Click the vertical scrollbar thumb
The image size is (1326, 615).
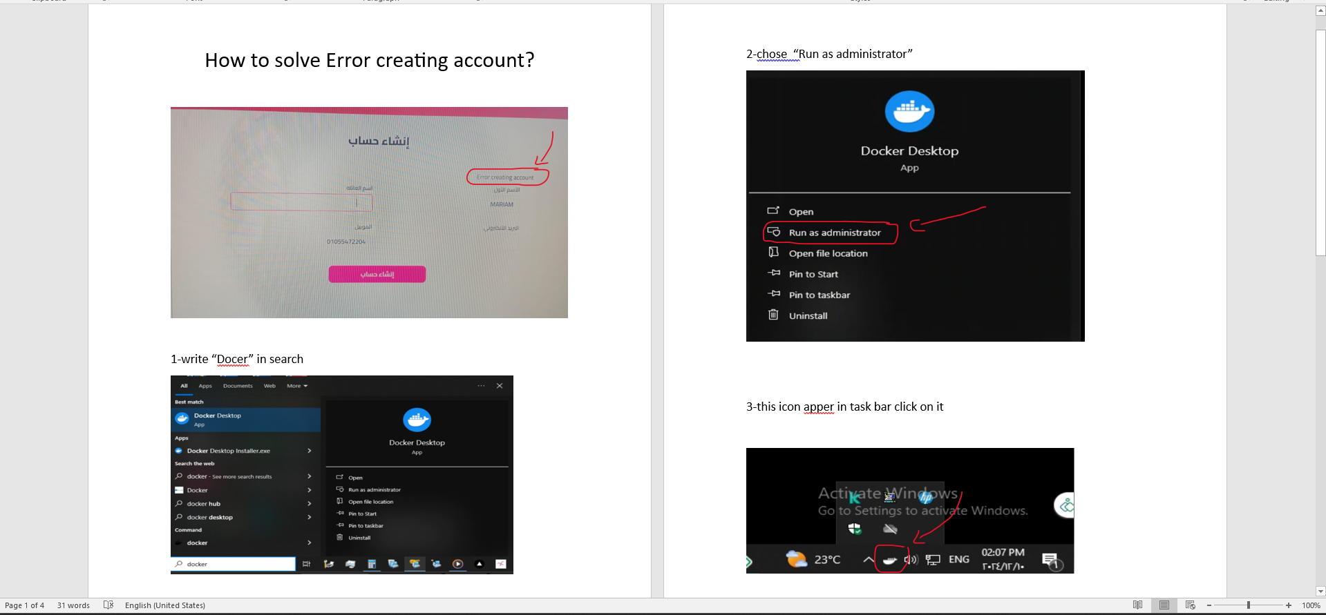tap(1320, 143)
